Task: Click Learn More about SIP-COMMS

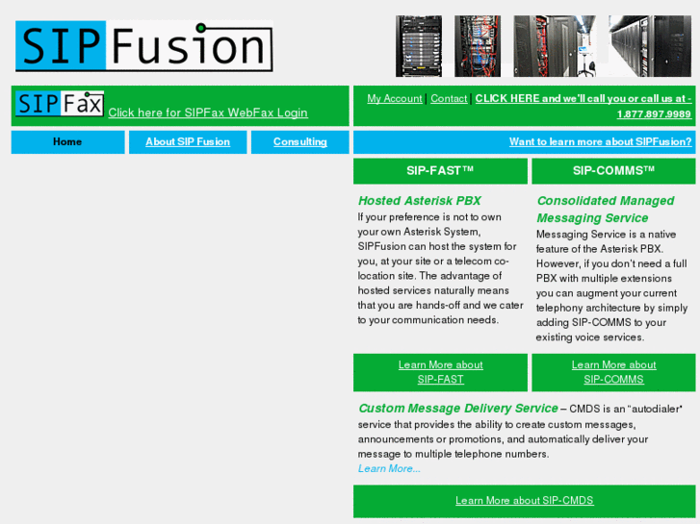Action: [x=614, y=372]
